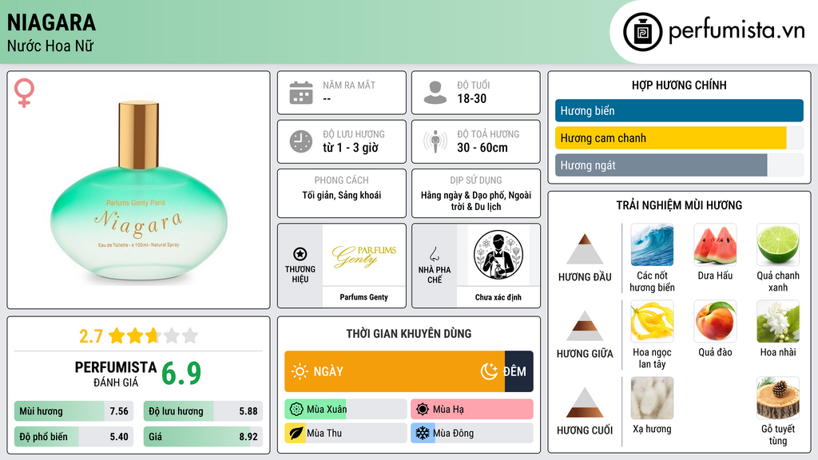Click the Nước Hoa Nữ subtitle
Viewport: 818px width, 460px height.
(x=50, y=46)
